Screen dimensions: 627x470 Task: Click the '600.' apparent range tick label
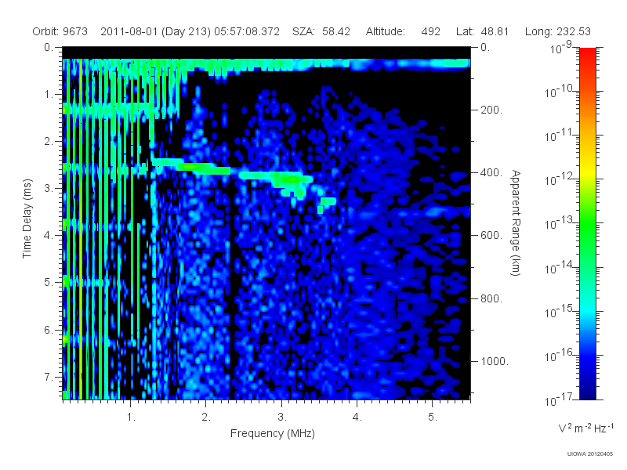491,236
